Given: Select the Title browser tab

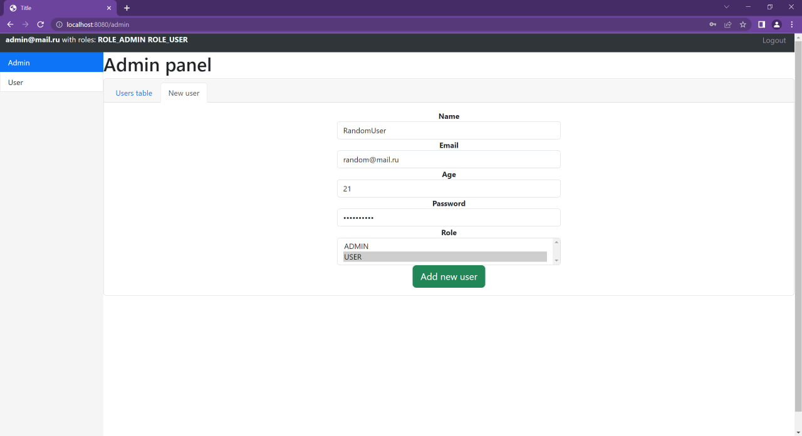Looking at the screenshot, I should (x=60, y=8).
